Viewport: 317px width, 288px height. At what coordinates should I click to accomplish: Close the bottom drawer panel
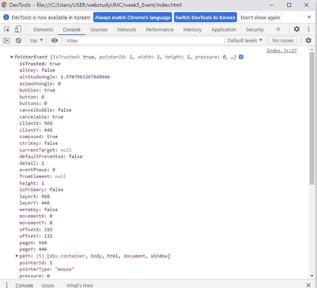click(308, 285)
